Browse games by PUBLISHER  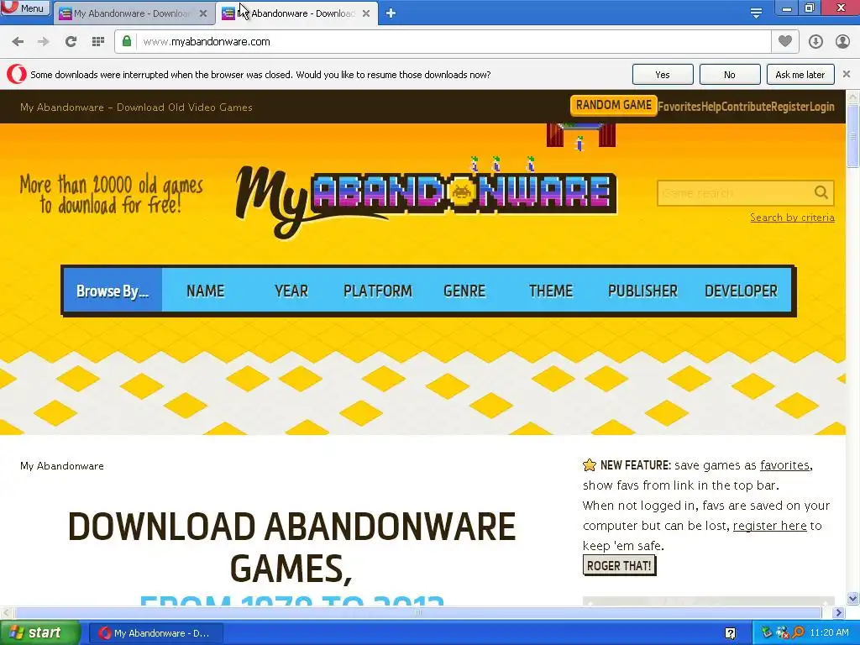click(x=642, y=291)
